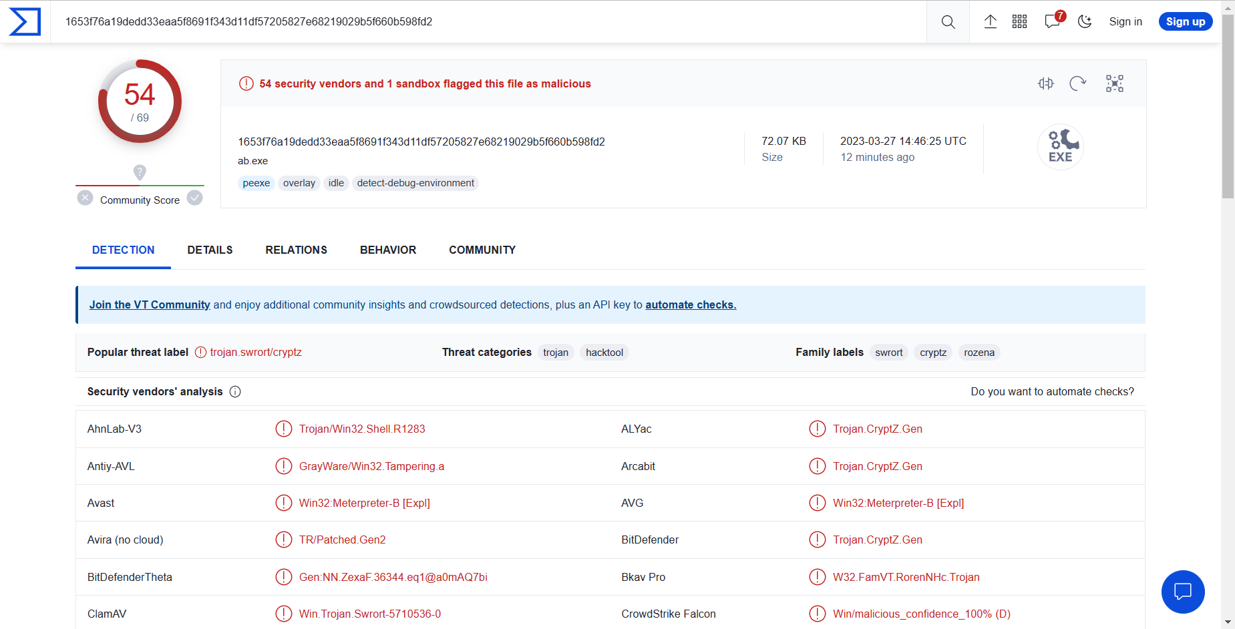Open the chat support floating button
The width and height of the screenshot is (1235, 629).
click(x=1183, y=592)
